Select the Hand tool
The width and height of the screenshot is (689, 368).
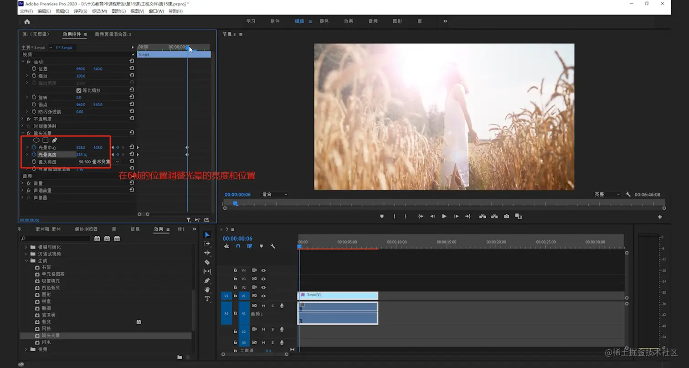point(207,290)
